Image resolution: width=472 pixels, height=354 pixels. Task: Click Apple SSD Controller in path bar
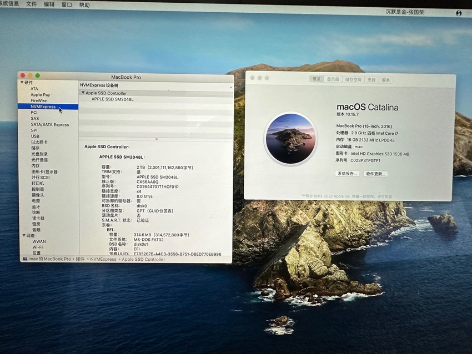143,259
